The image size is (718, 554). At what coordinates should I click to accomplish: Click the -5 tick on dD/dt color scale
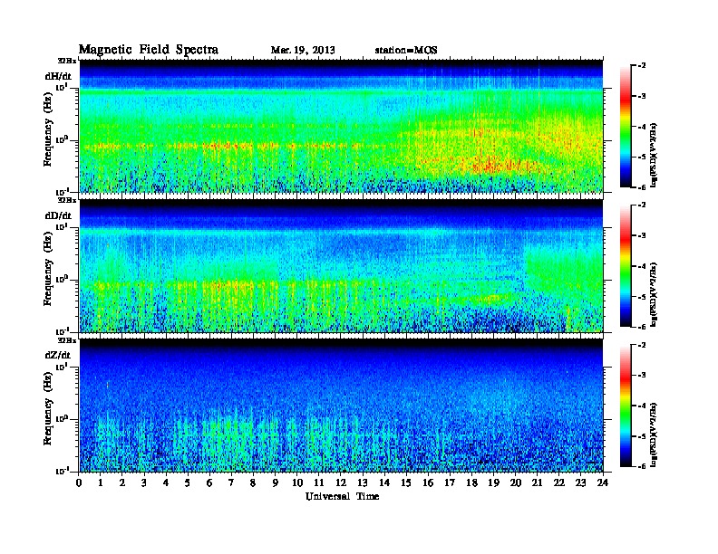click(642, 297)
